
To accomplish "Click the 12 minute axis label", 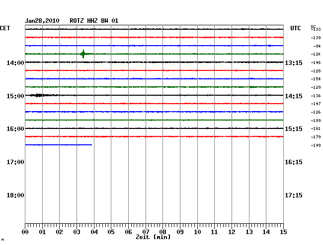I will point(232,232).
